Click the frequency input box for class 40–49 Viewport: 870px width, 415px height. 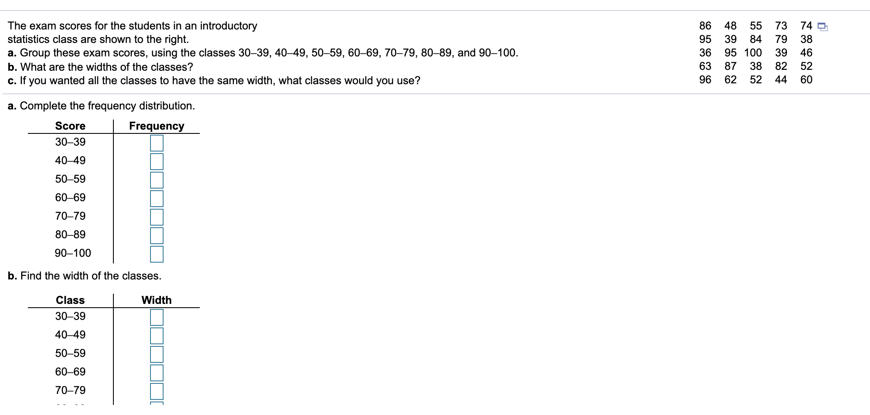coord(156,161)
